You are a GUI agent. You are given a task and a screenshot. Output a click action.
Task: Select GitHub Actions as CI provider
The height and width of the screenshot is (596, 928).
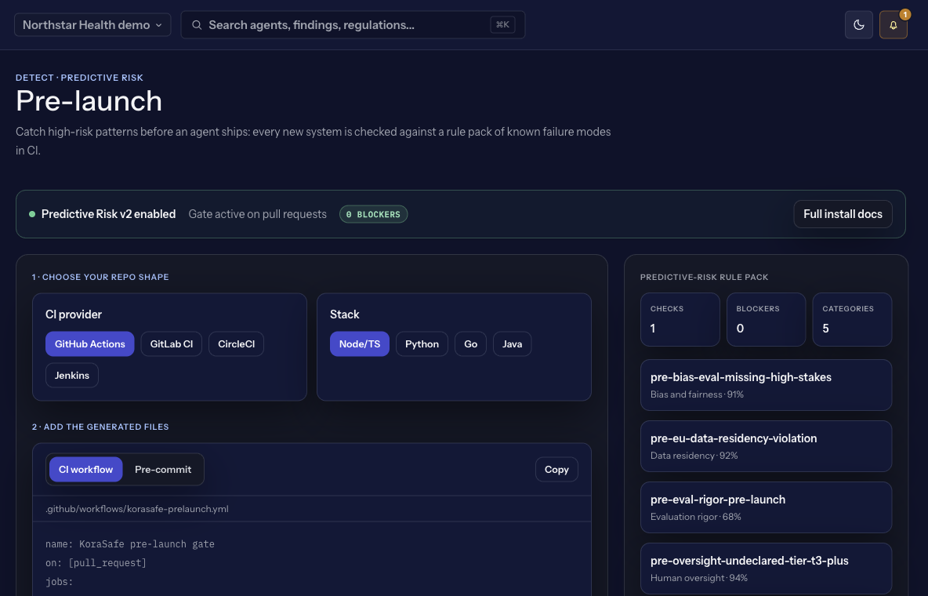pyautogui.click(x=90, y=343)
